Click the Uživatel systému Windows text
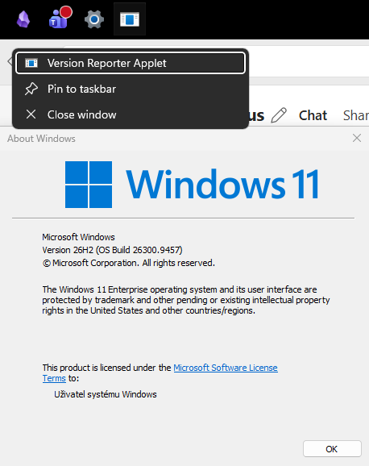Viewport: 369px width, 466px height. pyautogui.click(x=106, y=394)
